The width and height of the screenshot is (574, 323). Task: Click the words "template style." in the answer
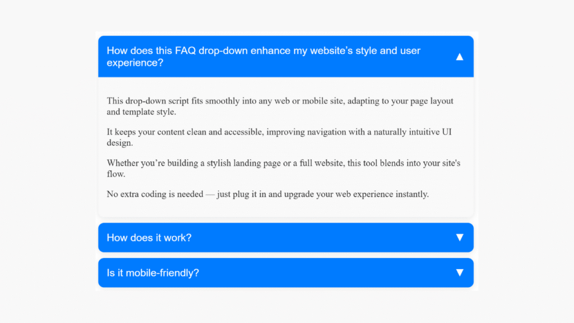point(149,112)
